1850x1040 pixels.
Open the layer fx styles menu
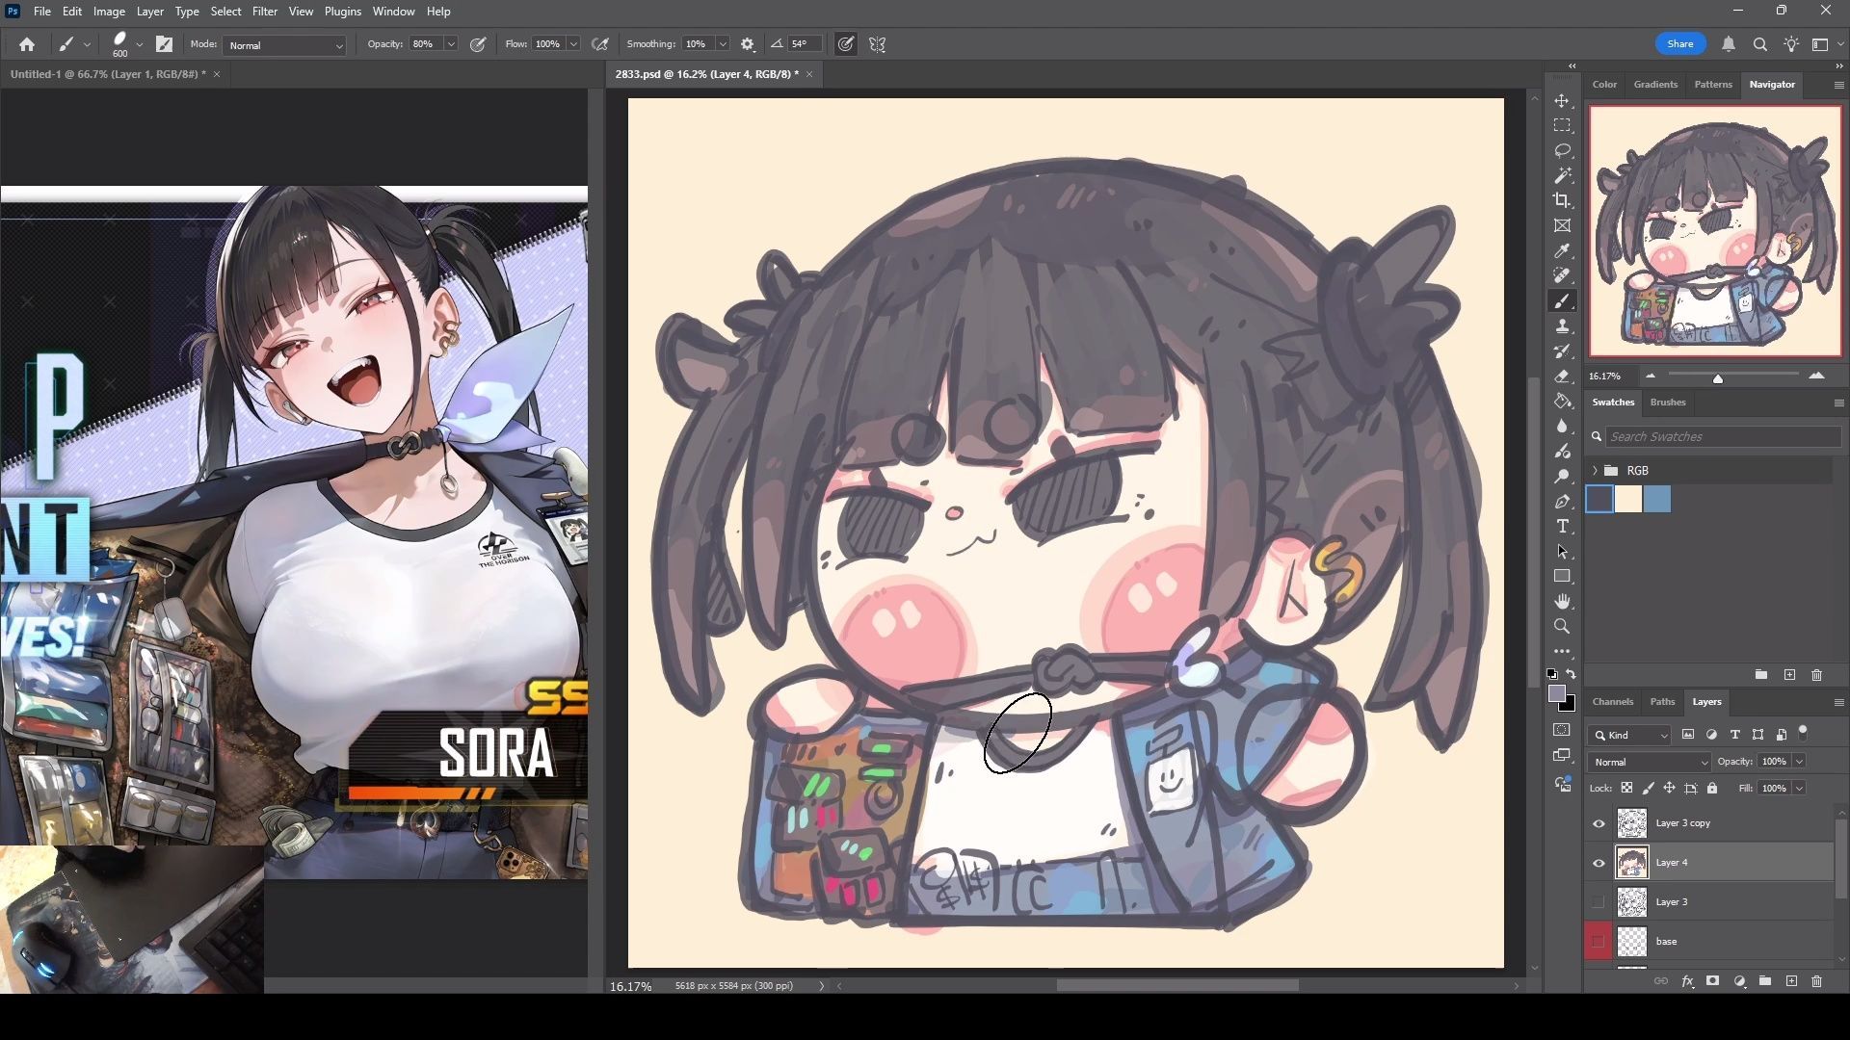point(1687,981)
